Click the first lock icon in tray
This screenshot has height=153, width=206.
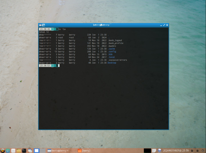[192, 150]
